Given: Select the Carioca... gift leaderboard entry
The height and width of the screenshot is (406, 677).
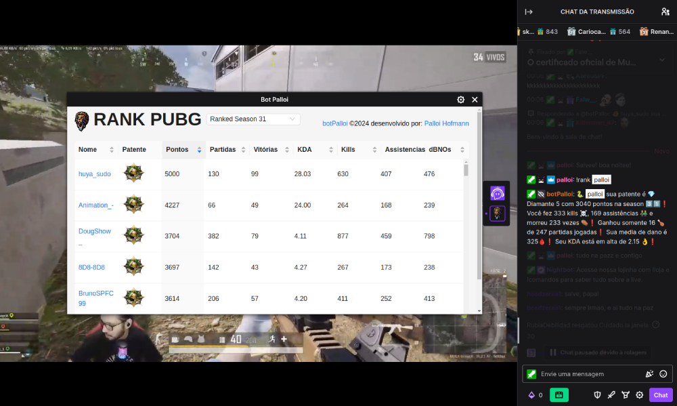Looking at the screenshot, I should tap(598, 32).
